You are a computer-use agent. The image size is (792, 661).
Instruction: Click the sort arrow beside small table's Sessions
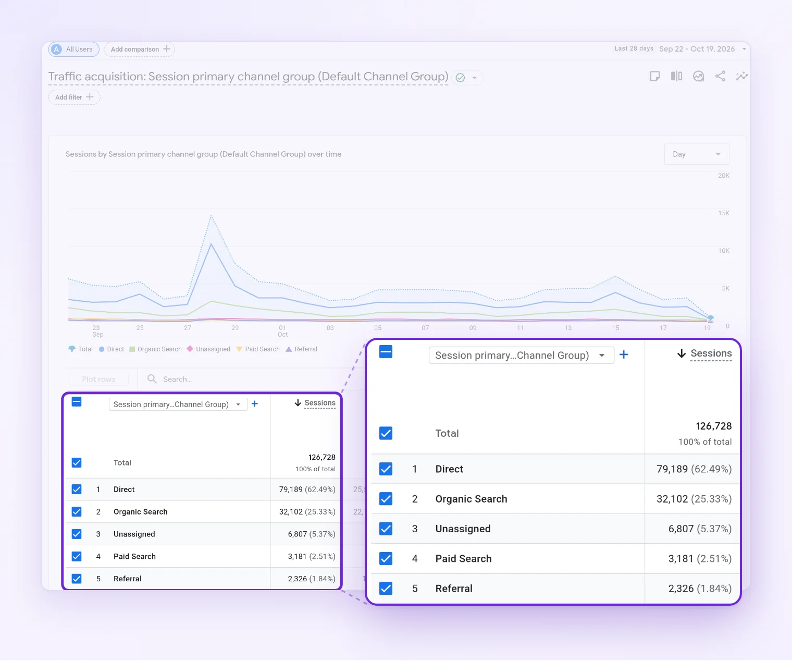298,403
